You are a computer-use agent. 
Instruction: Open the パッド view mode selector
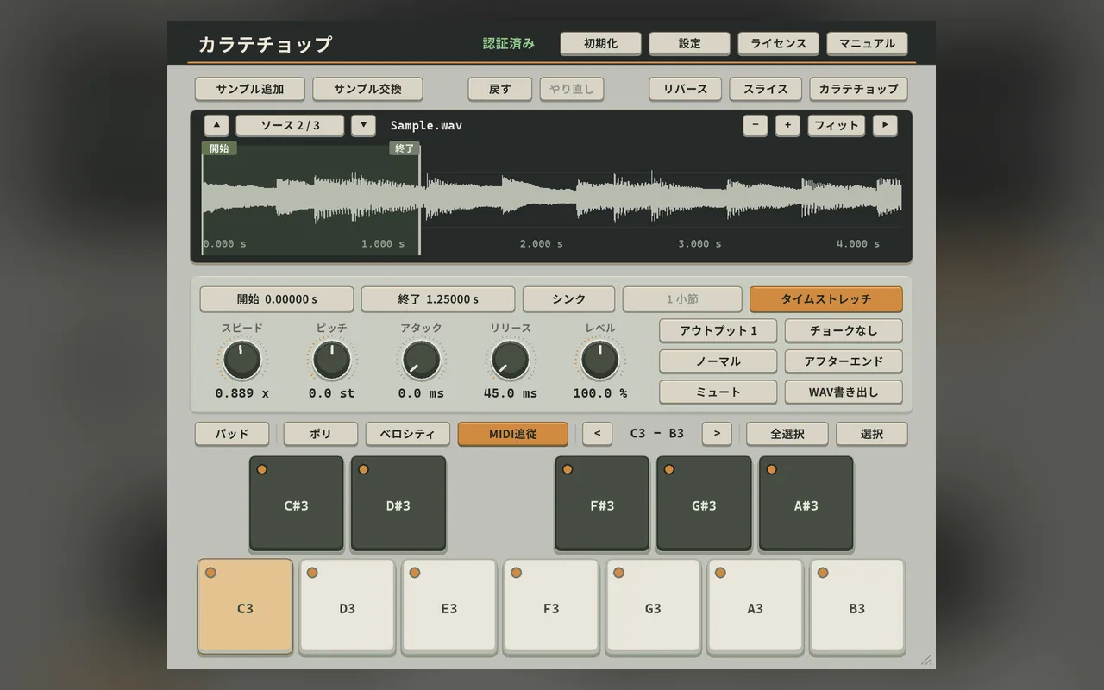pyautogui.click(x=232, y=434)
